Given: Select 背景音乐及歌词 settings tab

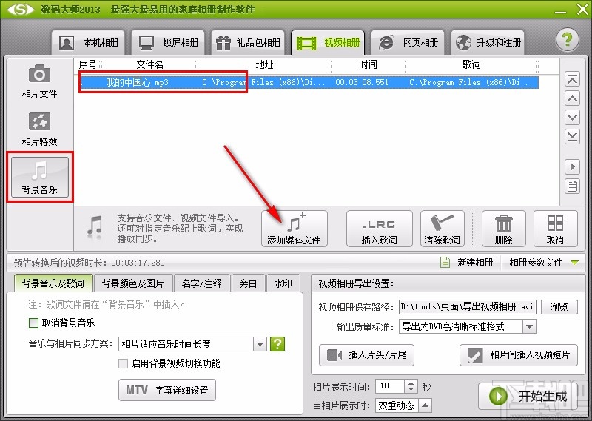Looking at the screenshot, I should point(53,283).
